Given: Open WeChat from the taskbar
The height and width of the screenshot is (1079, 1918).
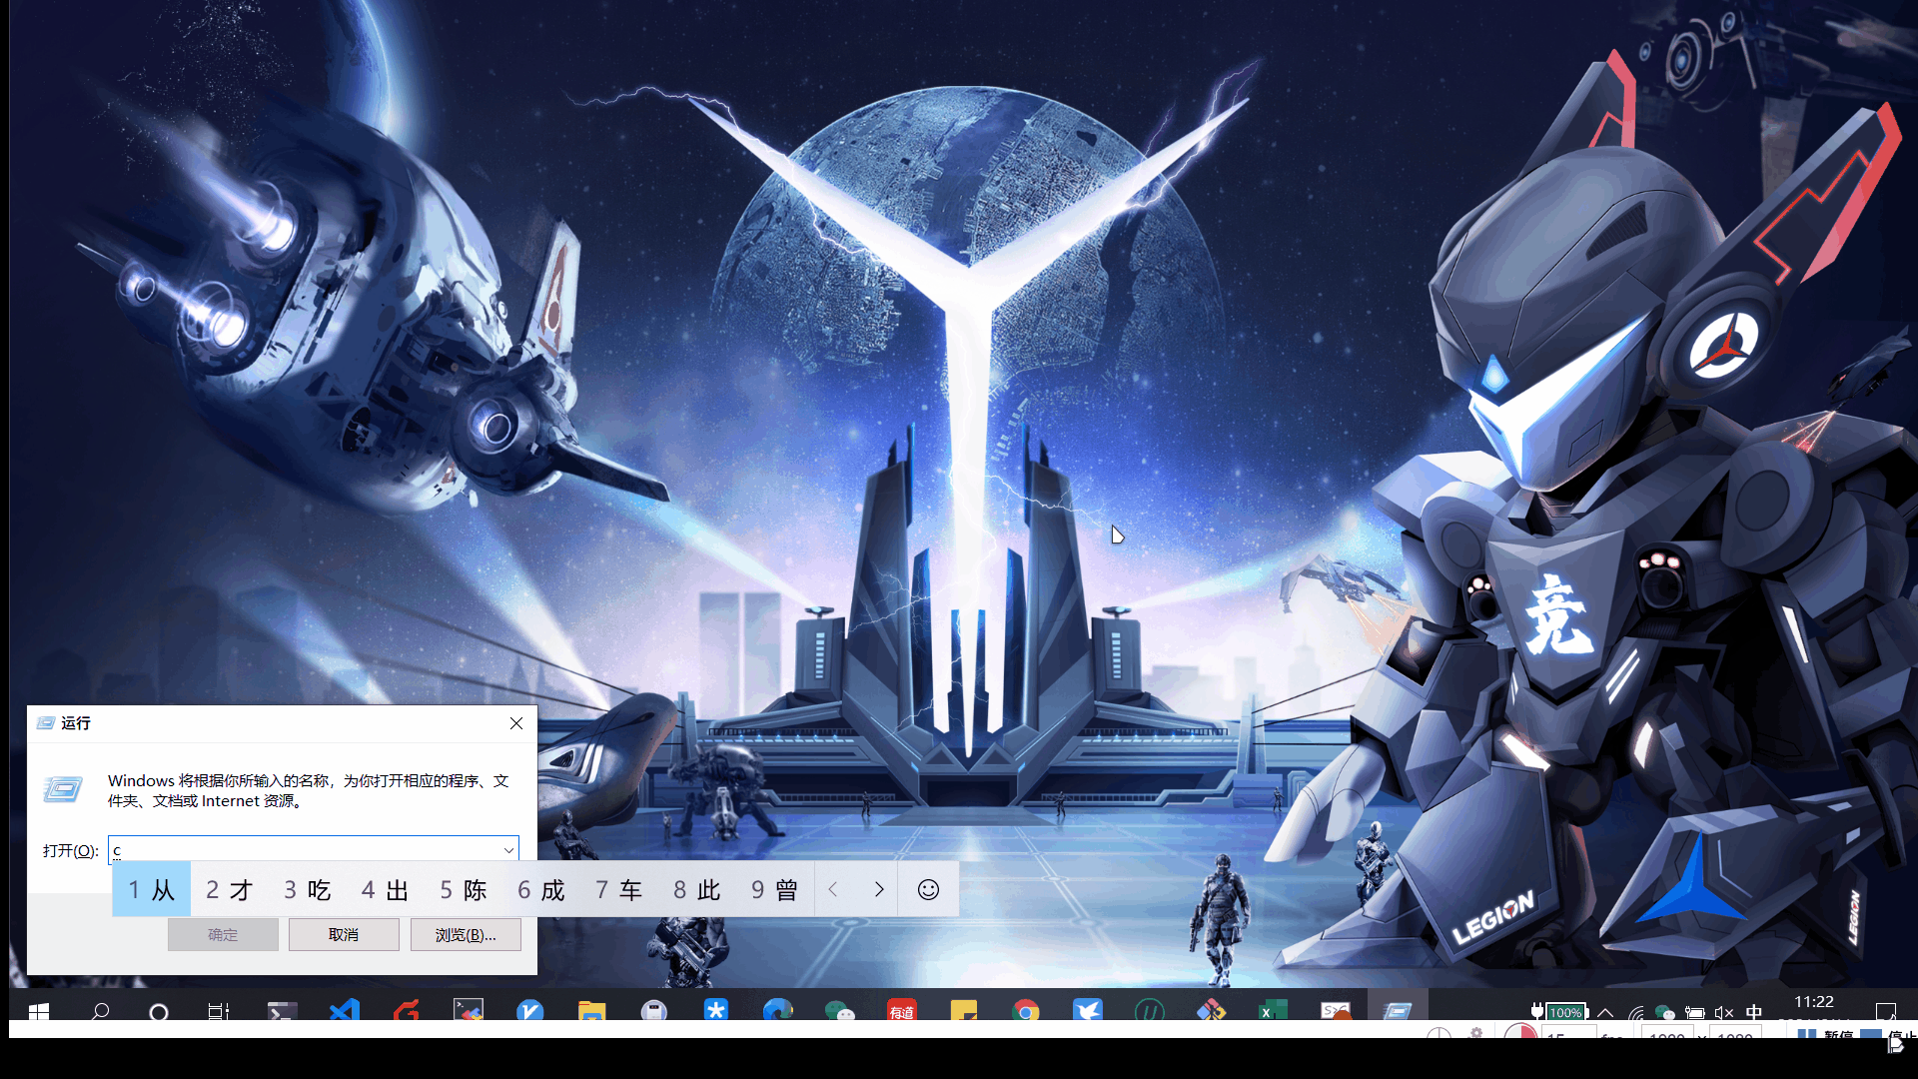Looking at the screenshot, I should pos(839,1010).
